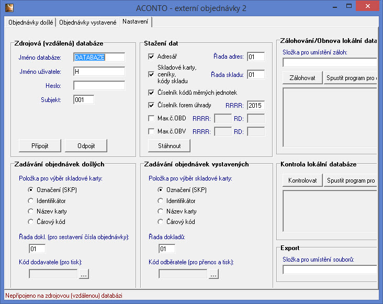The height and width of the screenshot is (304, 383).
Task: Select Název karty for objednávky došlé
Action: pos(30,211)
